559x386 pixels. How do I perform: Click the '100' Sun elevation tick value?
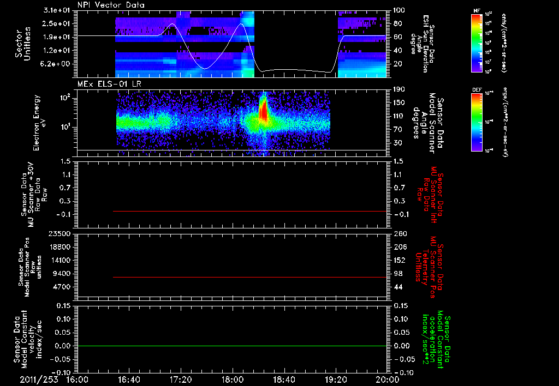(x=399, y=10)
